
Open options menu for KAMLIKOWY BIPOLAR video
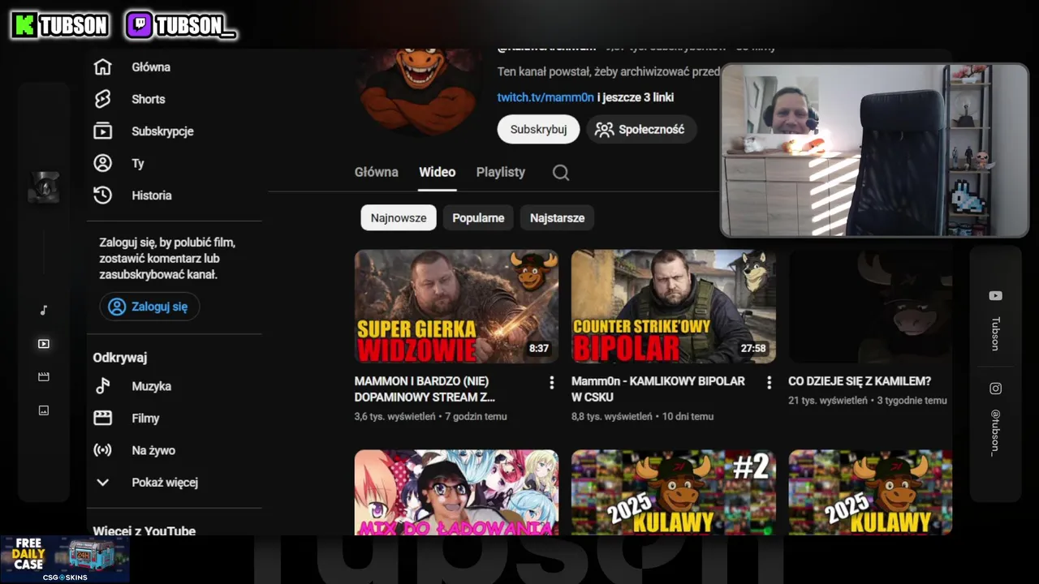tap(769, 382)
